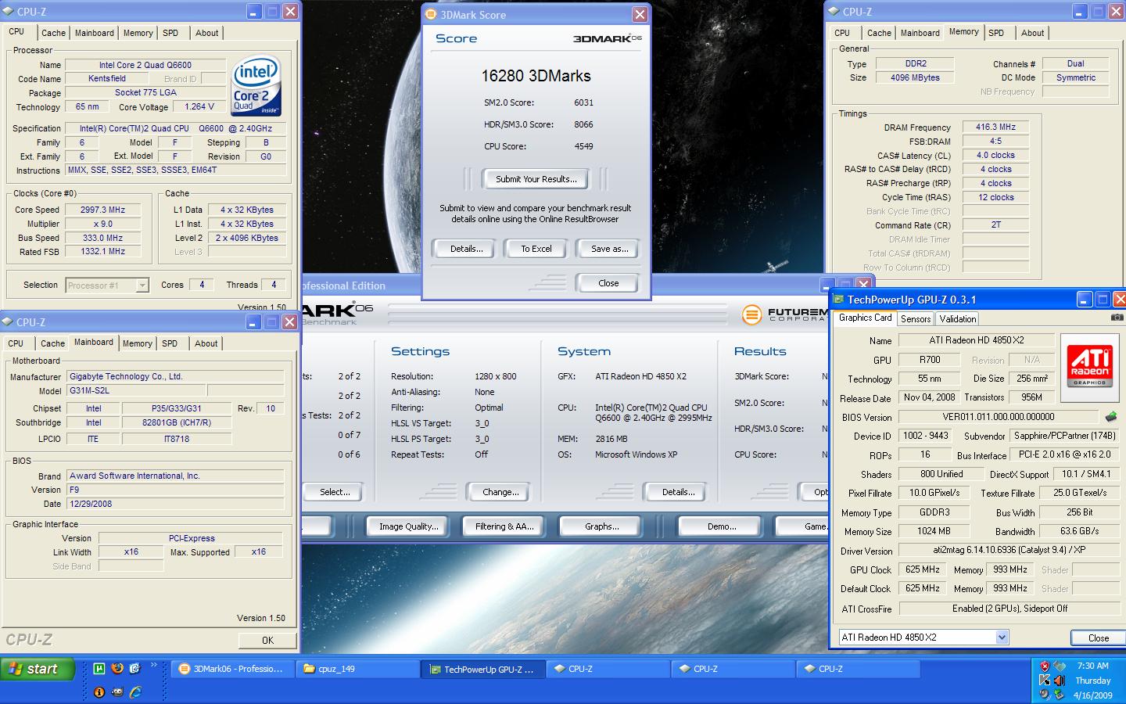The height and width of the screenshot is (704, 1126).
Task: Click the envelope icon in Quick Launch
Action: (134, 668)
